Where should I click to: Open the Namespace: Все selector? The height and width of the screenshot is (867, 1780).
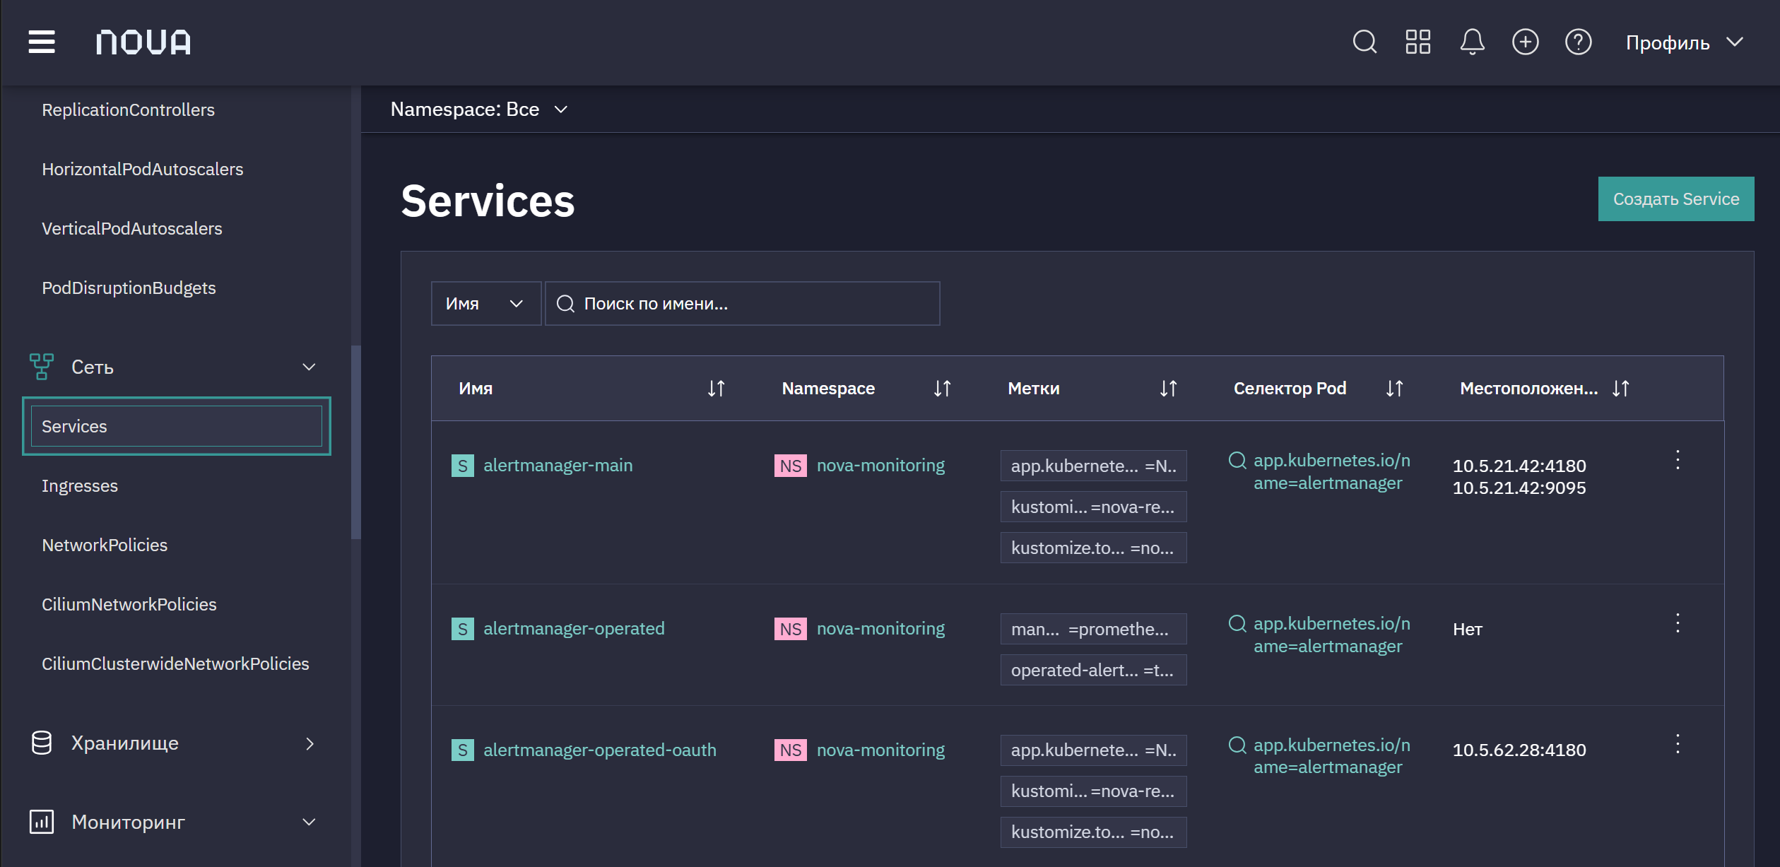click(479, 110)
